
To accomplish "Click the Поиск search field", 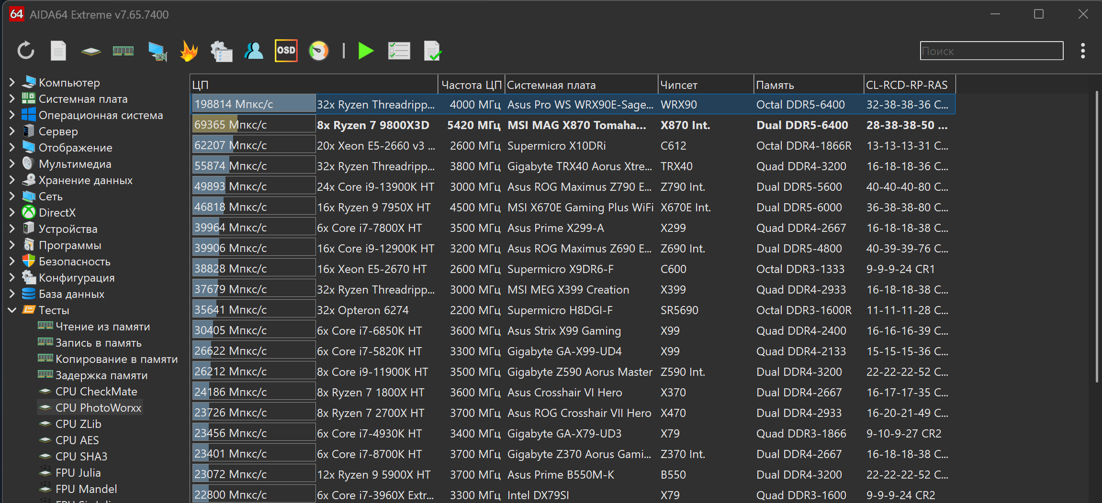I will [x=991, y=51].
